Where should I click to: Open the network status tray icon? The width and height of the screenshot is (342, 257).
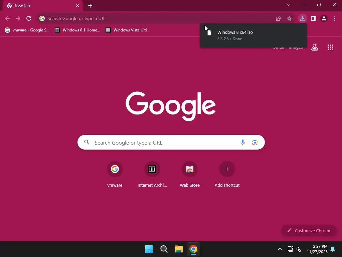[290, 249]
